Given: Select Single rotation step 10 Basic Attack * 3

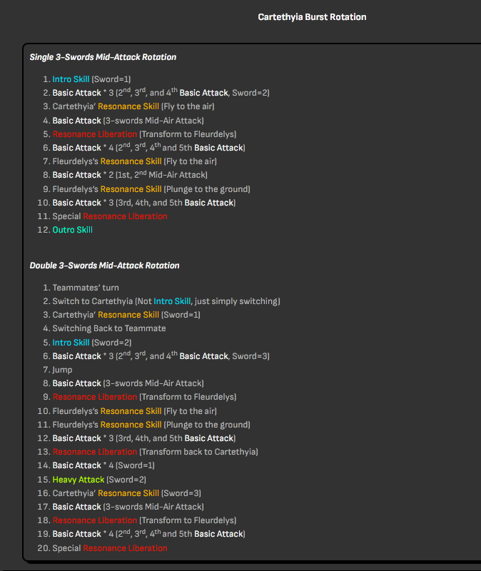Looking at the screenshot, I should 144,203.
